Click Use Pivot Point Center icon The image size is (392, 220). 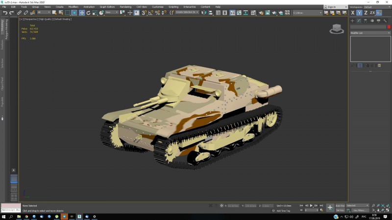pyautogui.click(x=122, y=13)
